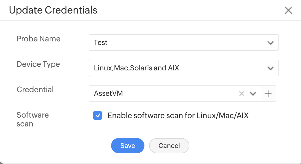Click the Device Type field label

point(38,64)
